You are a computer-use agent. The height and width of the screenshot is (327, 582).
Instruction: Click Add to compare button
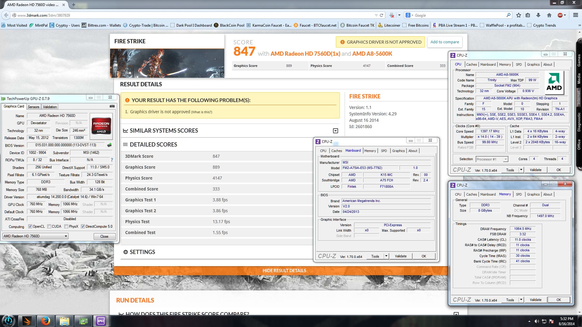[444, 42]
